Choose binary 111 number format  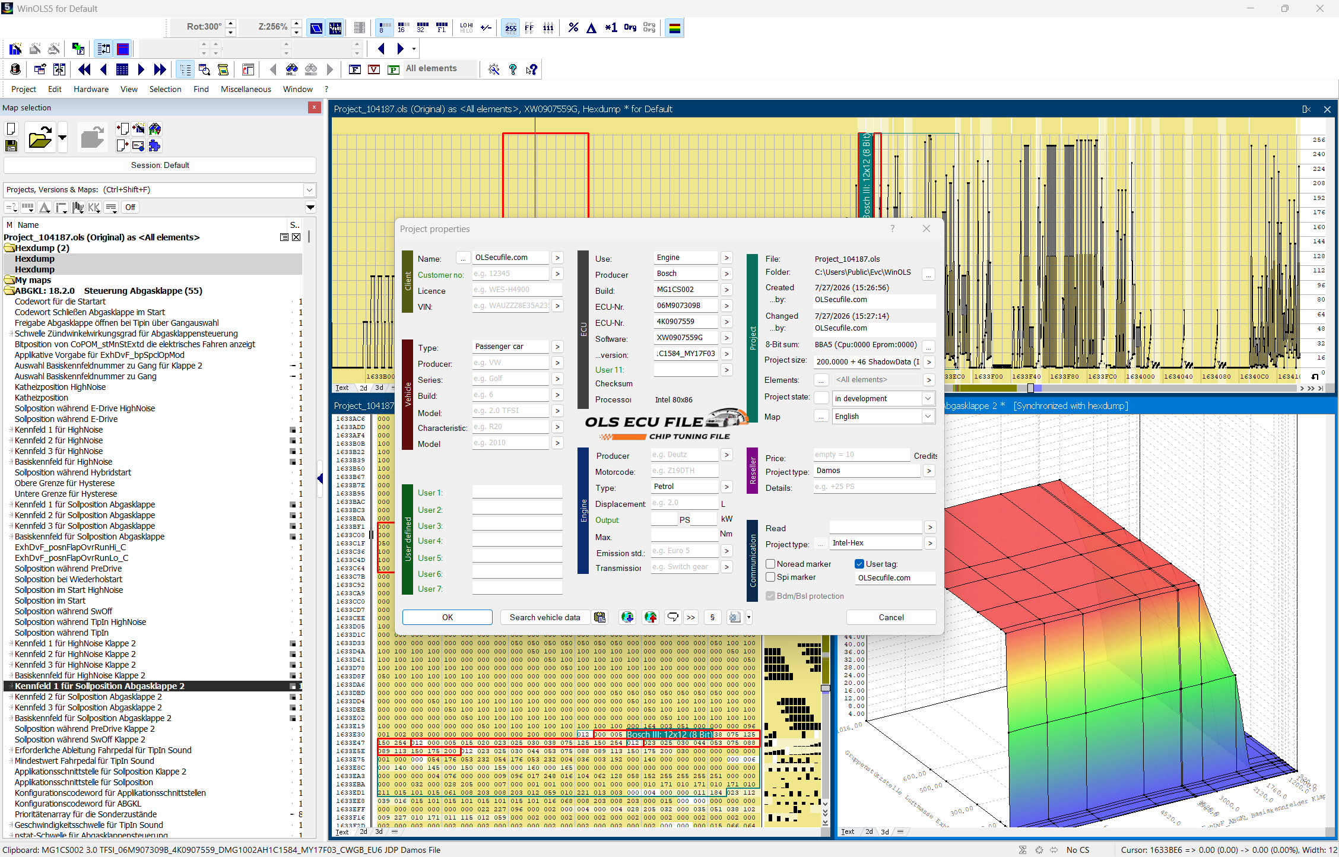point(548,27)
